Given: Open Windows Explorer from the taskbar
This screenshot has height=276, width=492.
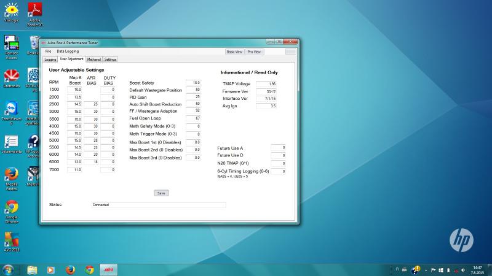Looking at the screenshot, I should point(32,270).
